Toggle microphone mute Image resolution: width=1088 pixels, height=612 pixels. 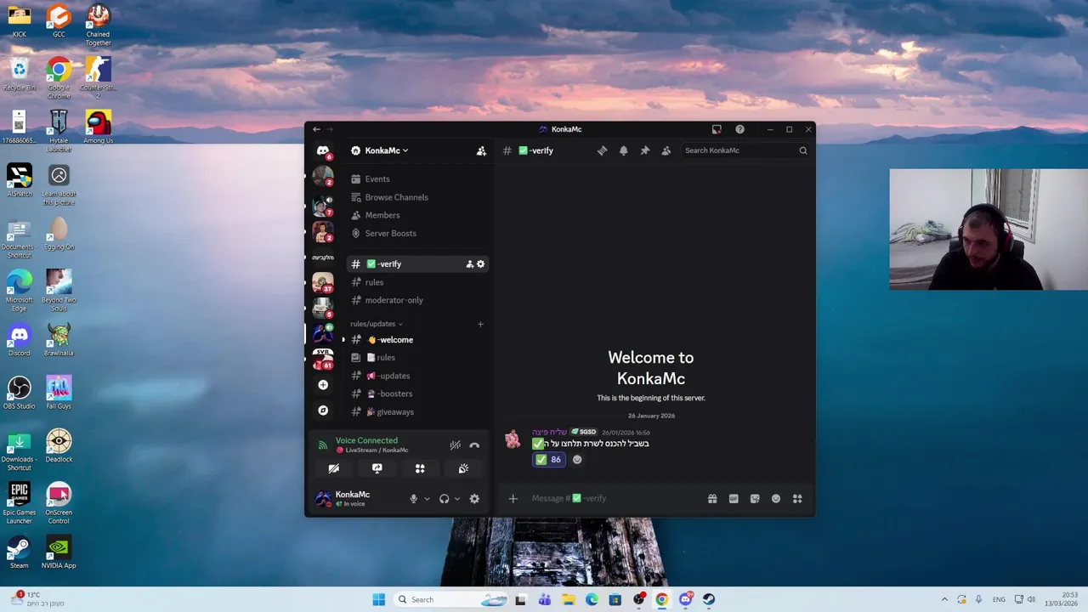coord(414,499)
